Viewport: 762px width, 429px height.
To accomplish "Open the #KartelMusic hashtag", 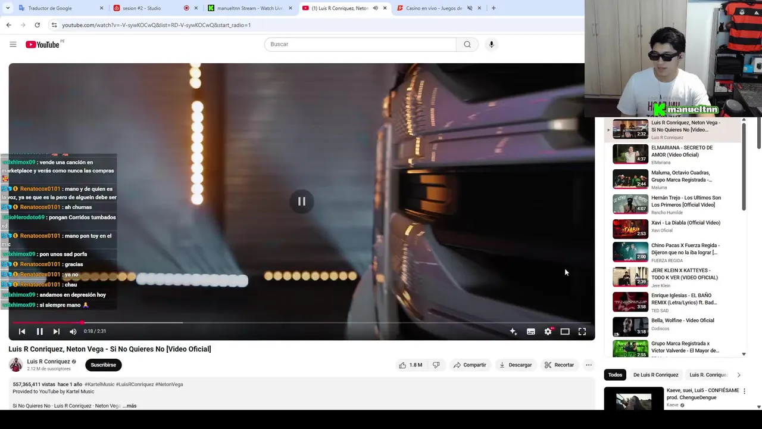I will [x=99, y=384].
